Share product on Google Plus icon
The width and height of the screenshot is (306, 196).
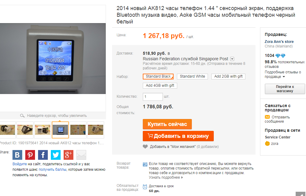[x=69, y=155]
